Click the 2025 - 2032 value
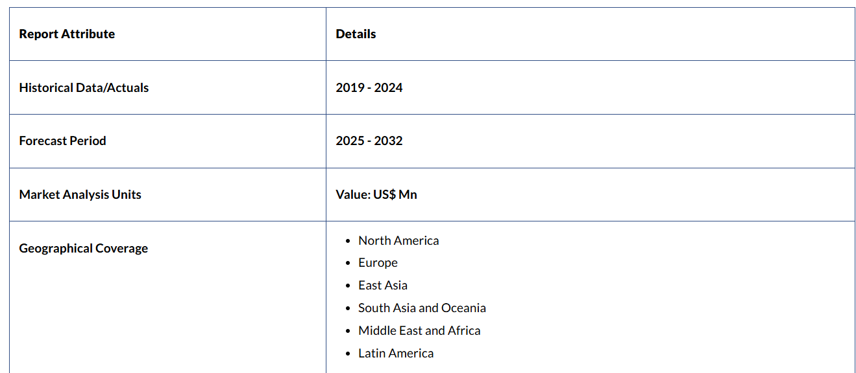The image size is (856, 373). pos(369,141)
